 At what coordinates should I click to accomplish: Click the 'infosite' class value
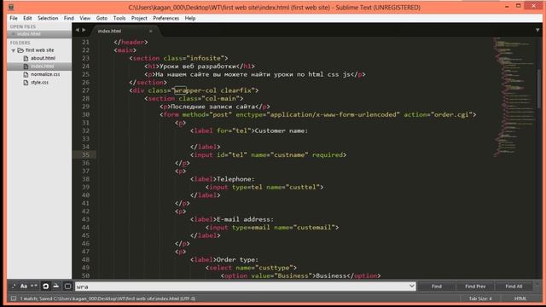(x=206, y=58)
